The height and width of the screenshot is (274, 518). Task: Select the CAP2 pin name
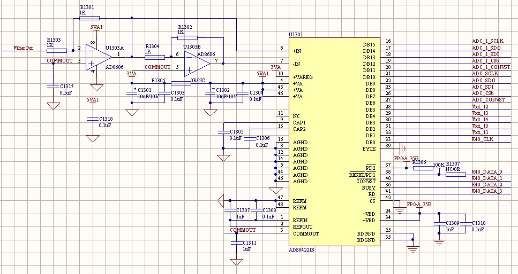click(x=299, y=129)
